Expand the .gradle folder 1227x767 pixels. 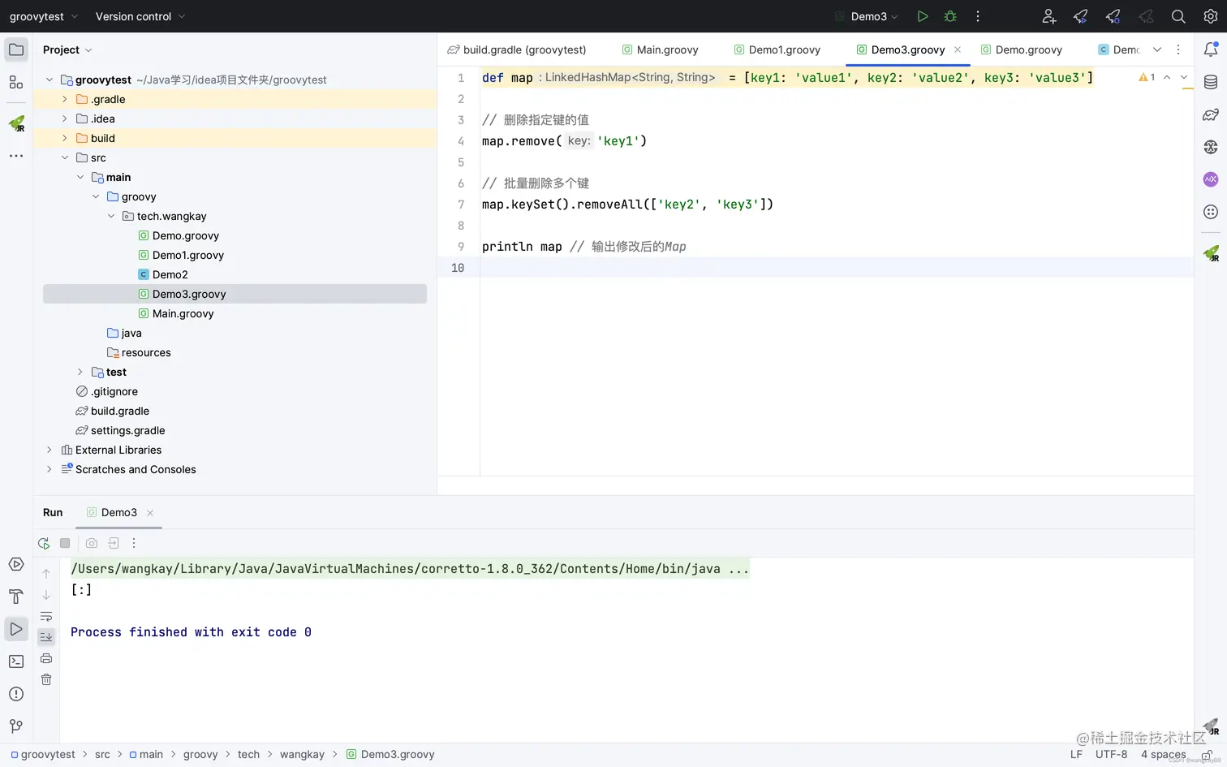(65, 99)
